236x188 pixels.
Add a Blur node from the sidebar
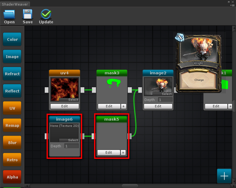12,143
